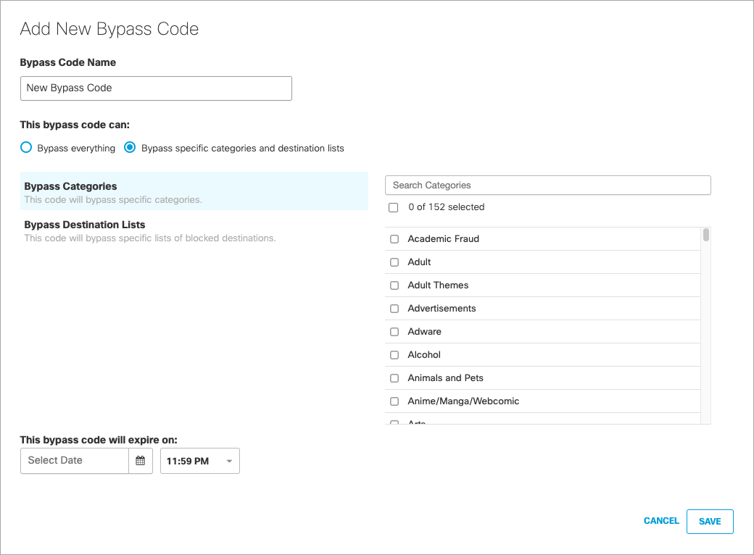This screenshot has height=555, width=754.
Task: Check the Adware category
Action: point(394,332)
